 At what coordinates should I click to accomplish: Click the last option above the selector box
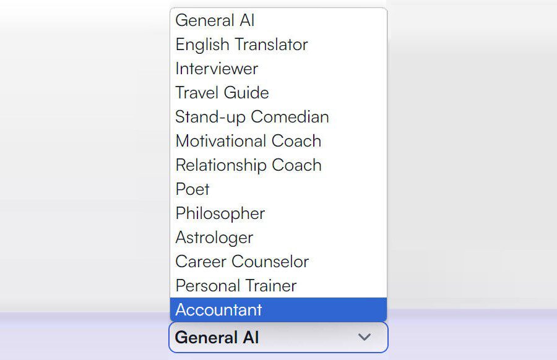pyautogui.click(x=219, y=309)
